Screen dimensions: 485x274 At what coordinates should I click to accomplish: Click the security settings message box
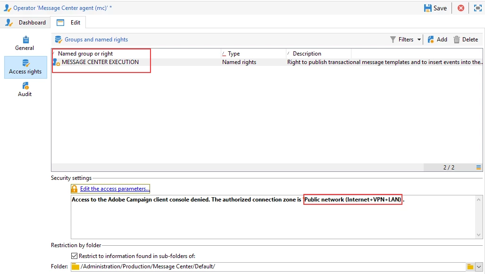[273, 217]
